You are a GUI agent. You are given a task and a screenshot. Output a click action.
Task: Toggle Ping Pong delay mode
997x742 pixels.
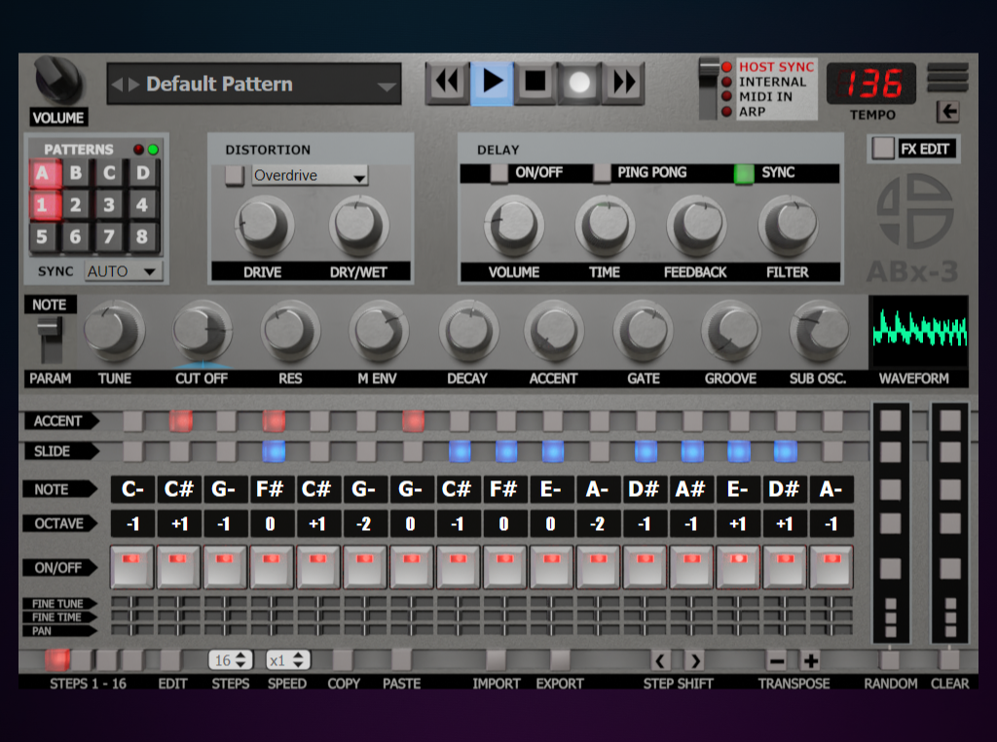[x=603, y=173]
